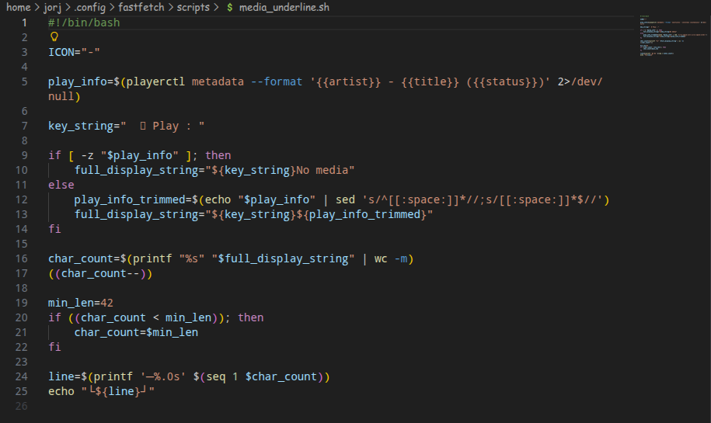Screen dimensions: 711x423
Task: Click the '{{title}}' placeholder text
Action: click(430, 81)
